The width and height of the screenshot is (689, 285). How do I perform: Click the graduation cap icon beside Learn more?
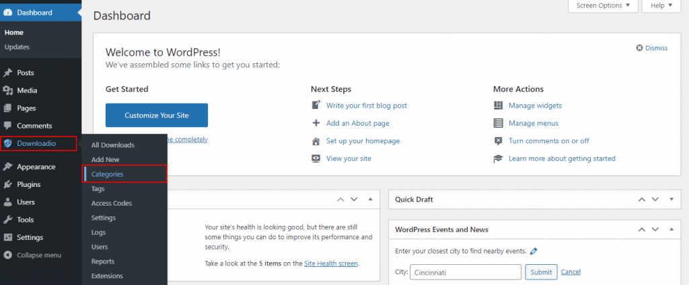[498, 159]
